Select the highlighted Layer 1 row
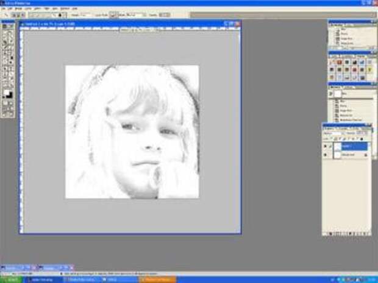Screen dimensions: 378x283 click(345, 146)
